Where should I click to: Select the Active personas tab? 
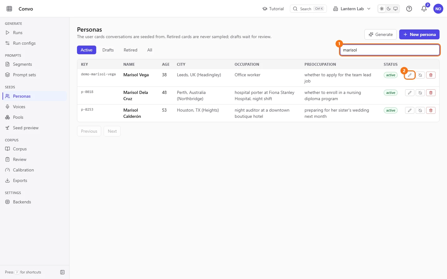coord(87,50)
